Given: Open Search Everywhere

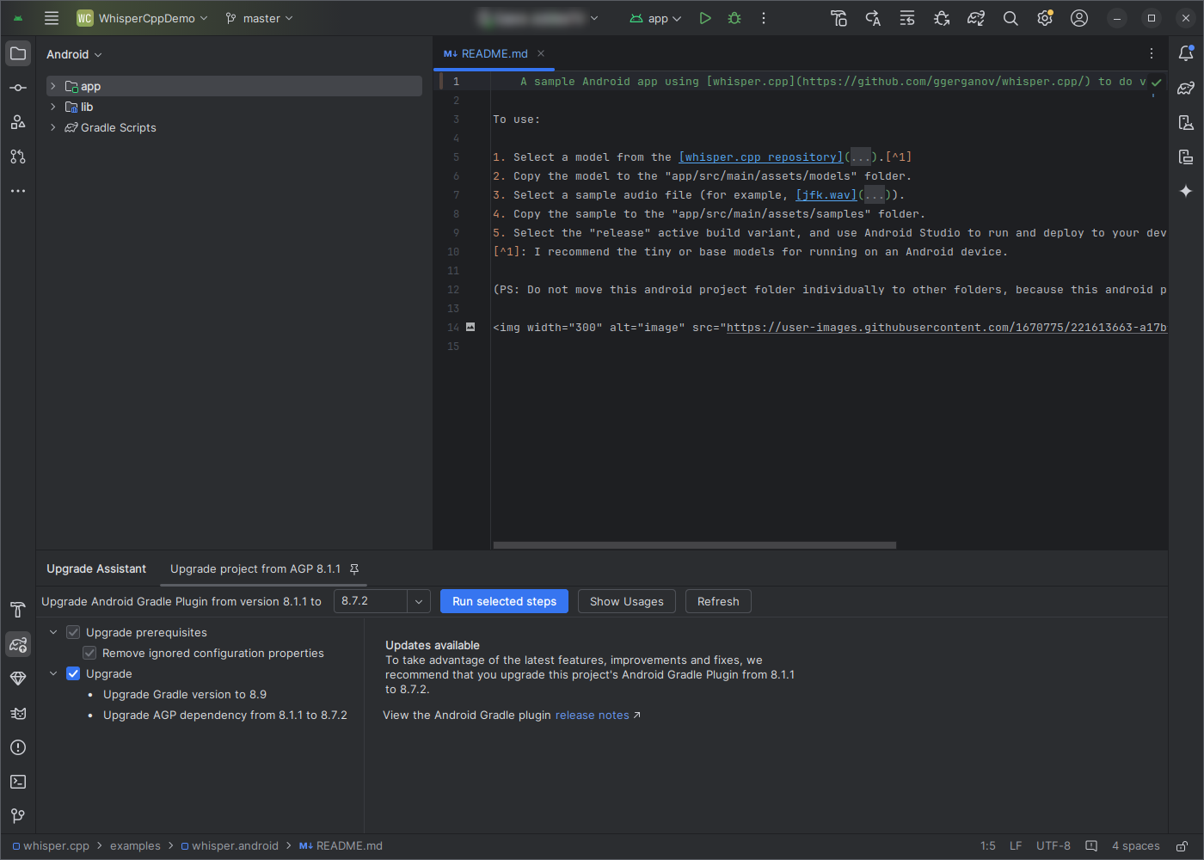Looking at the screenshot, I should coord(1010,17).
